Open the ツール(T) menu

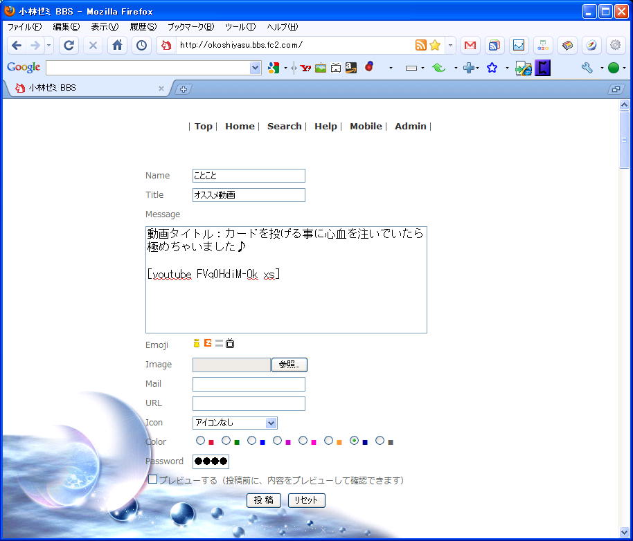[x=240, y=27]
